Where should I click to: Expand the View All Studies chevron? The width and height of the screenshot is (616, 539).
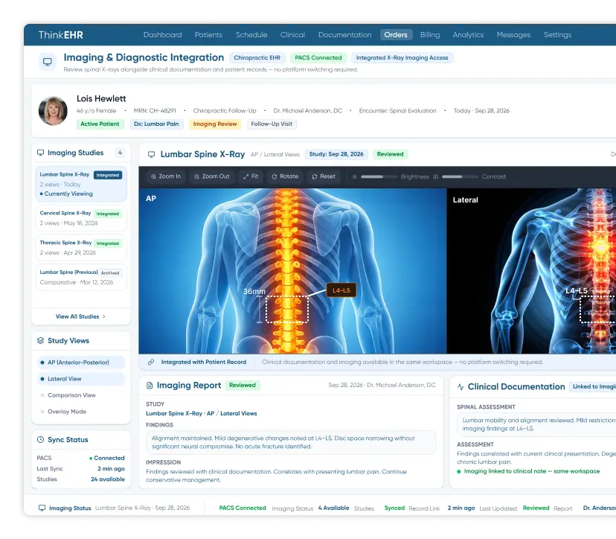click(x=103, y=316)
